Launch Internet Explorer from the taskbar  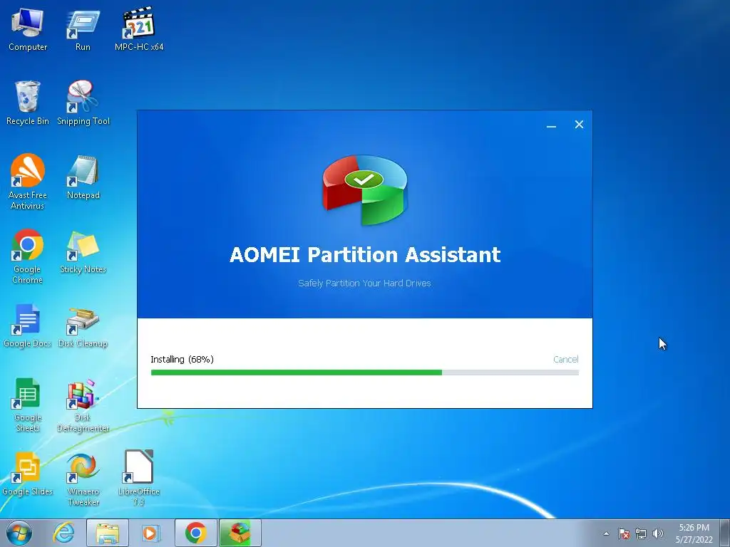click(63, 533)
